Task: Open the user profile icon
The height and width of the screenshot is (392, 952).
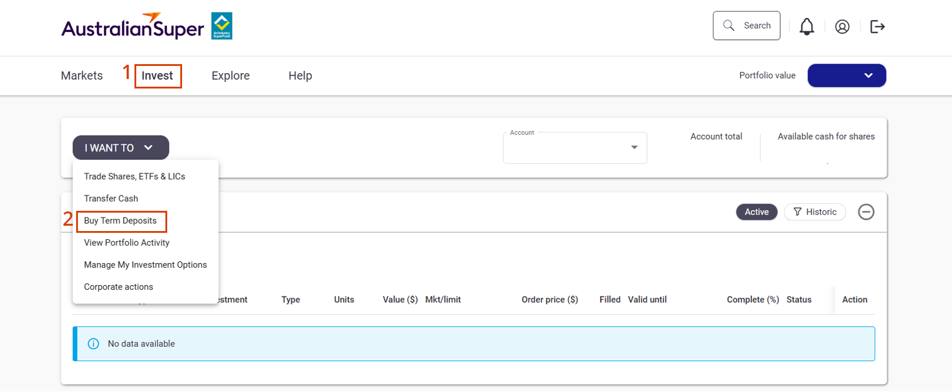Action: pos(842,27)
